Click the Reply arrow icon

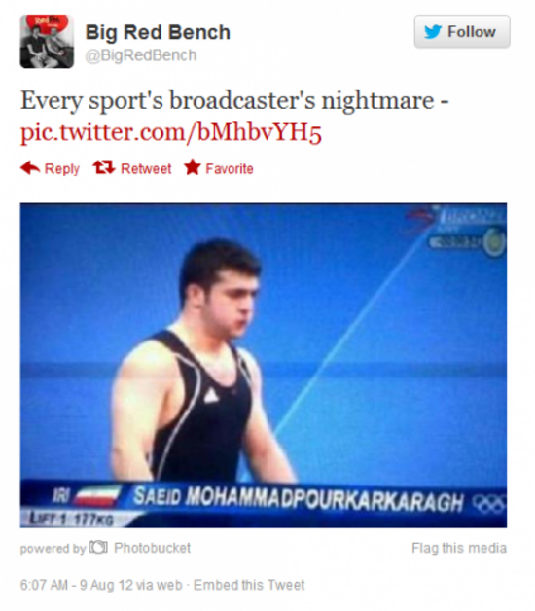pos(30,168)
